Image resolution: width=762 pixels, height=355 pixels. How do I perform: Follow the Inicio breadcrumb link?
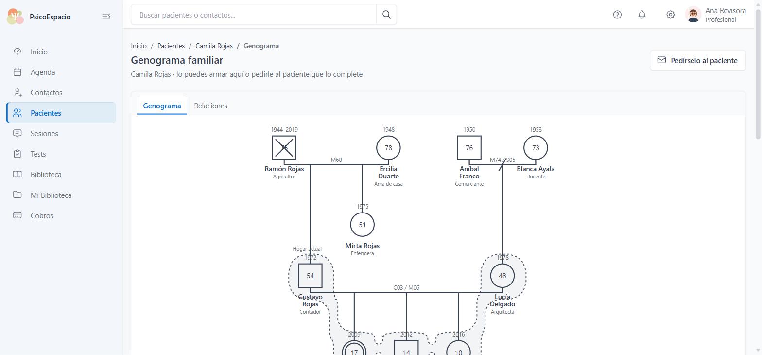click(139, 46)
